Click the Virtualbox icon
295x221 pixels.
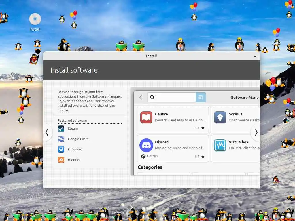click(x=220, y=145)
